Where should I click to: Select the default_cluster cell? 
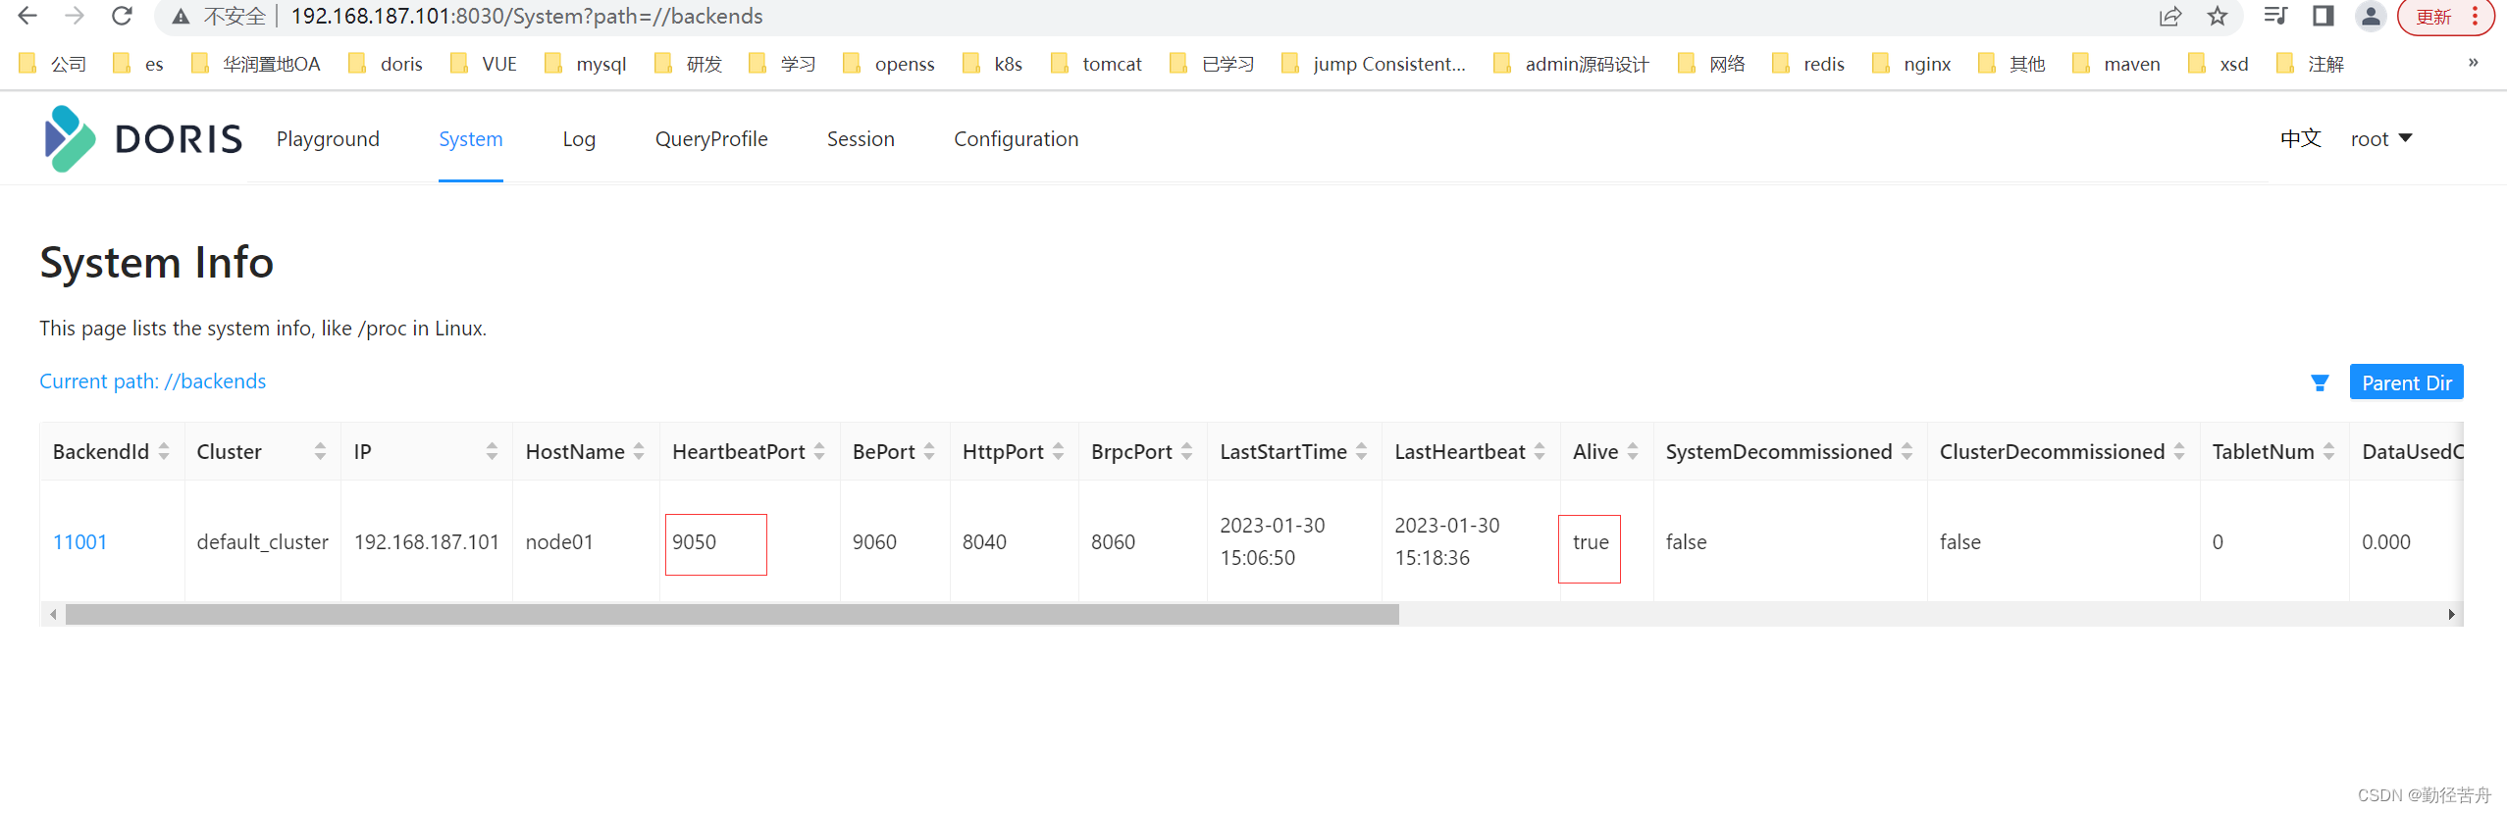262,542
